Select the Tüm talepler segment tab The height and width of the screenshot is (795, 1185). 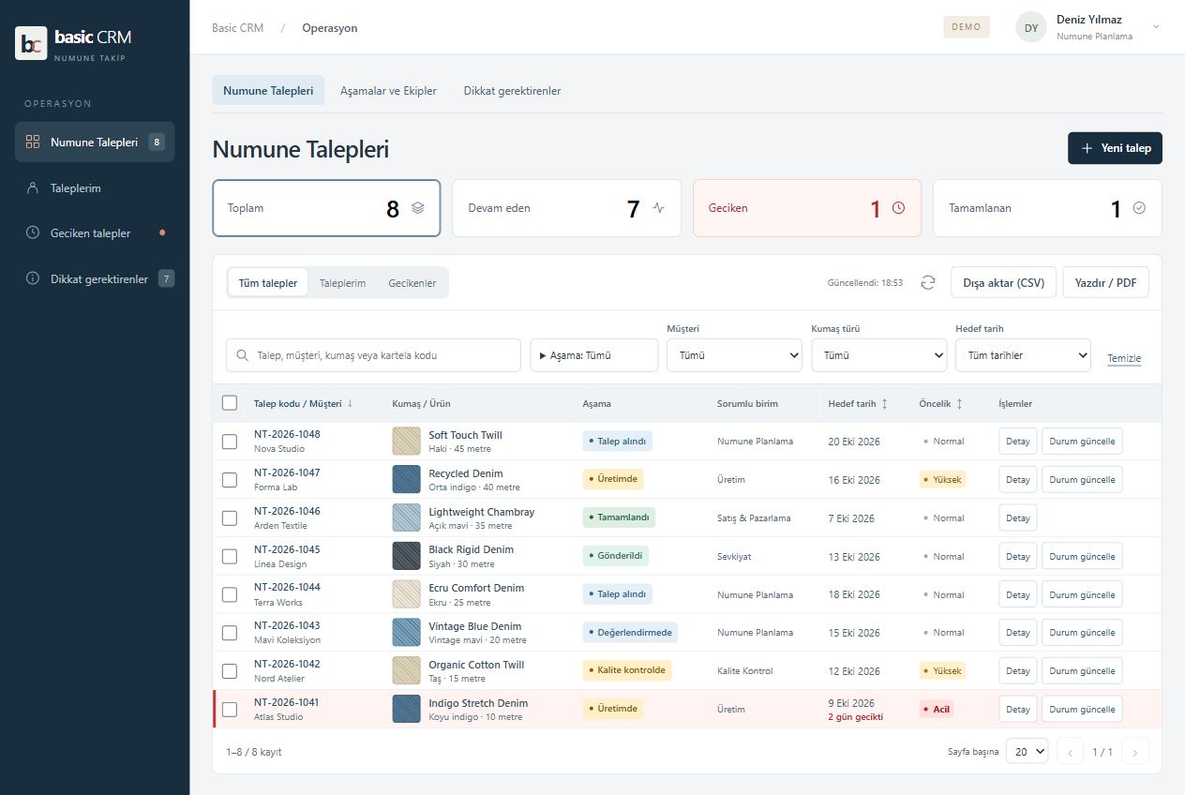(268, 282)
